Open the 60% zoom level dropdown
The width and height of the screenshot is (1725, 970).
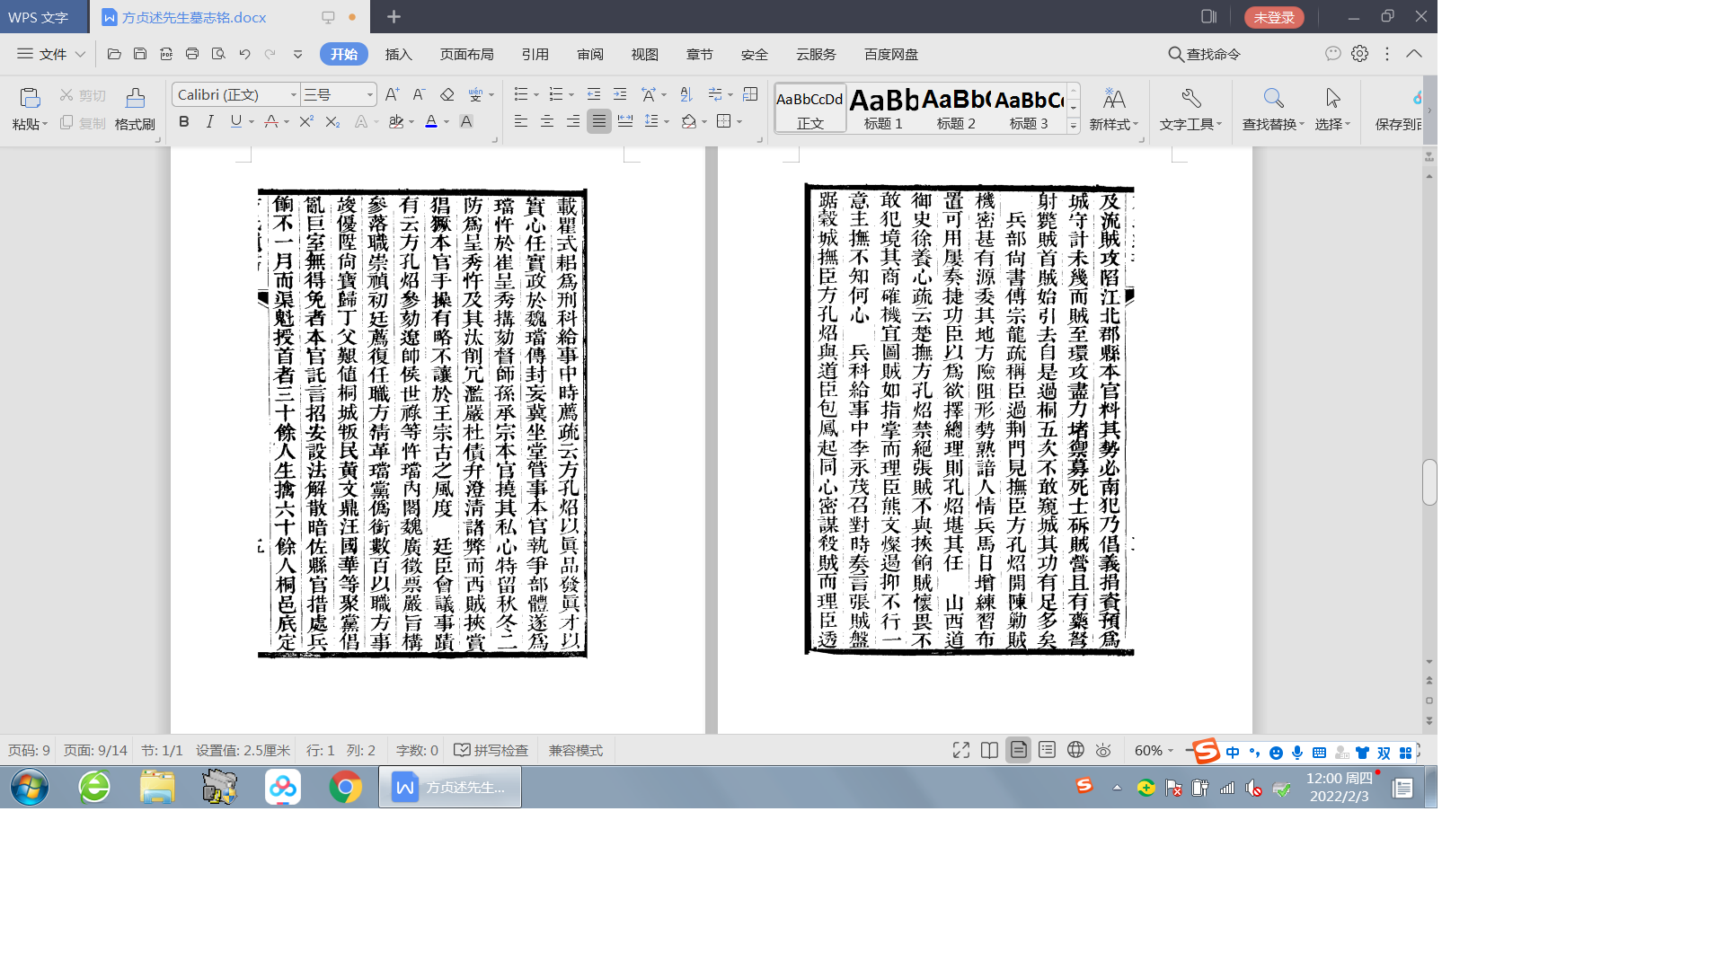tap(1154, 750)
